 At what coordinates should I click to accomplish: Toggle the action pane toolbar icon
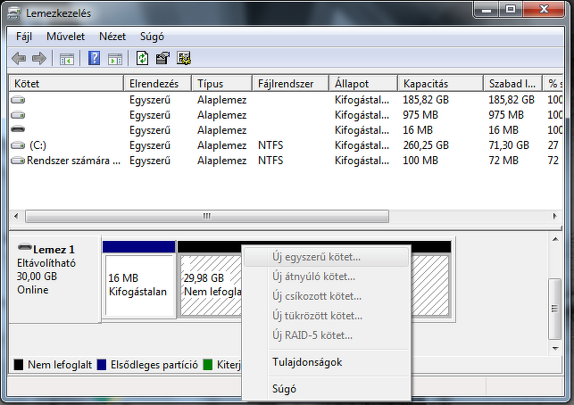click(115, 59)
